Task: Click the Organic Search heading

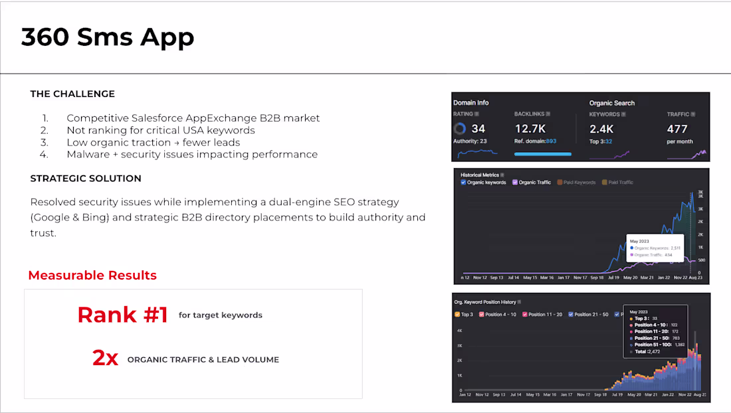Action: click(x=611, y=103)
